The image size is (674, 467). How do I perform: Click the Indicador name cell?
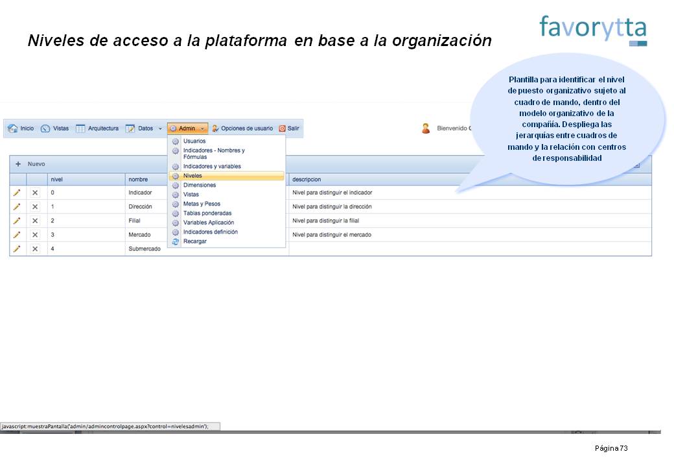point(140,193)
